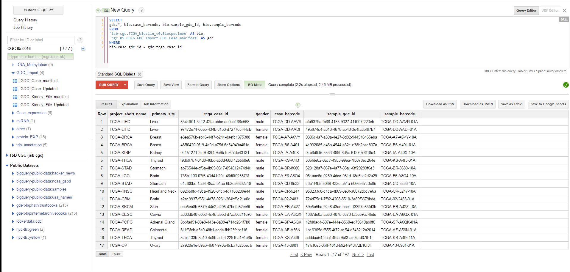Open the CGC-05-0016 project dropdown arrow
Image resolution: width=570 pixels, height=272 pixels.
tap(83, 49)
